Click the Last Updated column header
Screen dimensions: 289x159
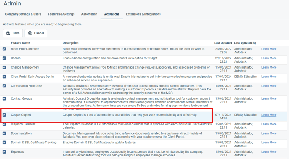coord(223,43)
